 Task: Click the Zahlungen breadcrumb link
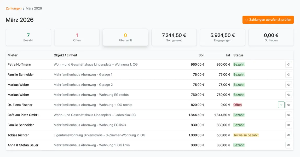pyautogui.click(x=14, y=8)
